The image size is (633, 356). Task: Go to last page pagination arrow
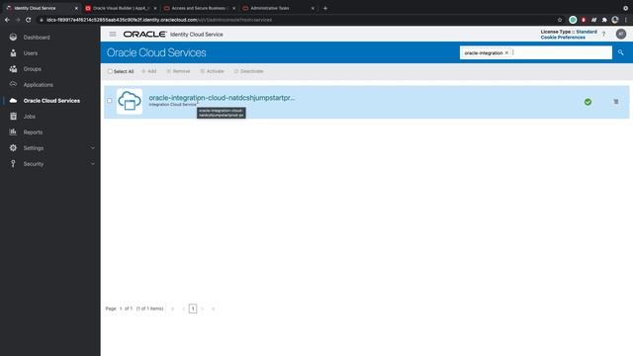coord(213,309)
